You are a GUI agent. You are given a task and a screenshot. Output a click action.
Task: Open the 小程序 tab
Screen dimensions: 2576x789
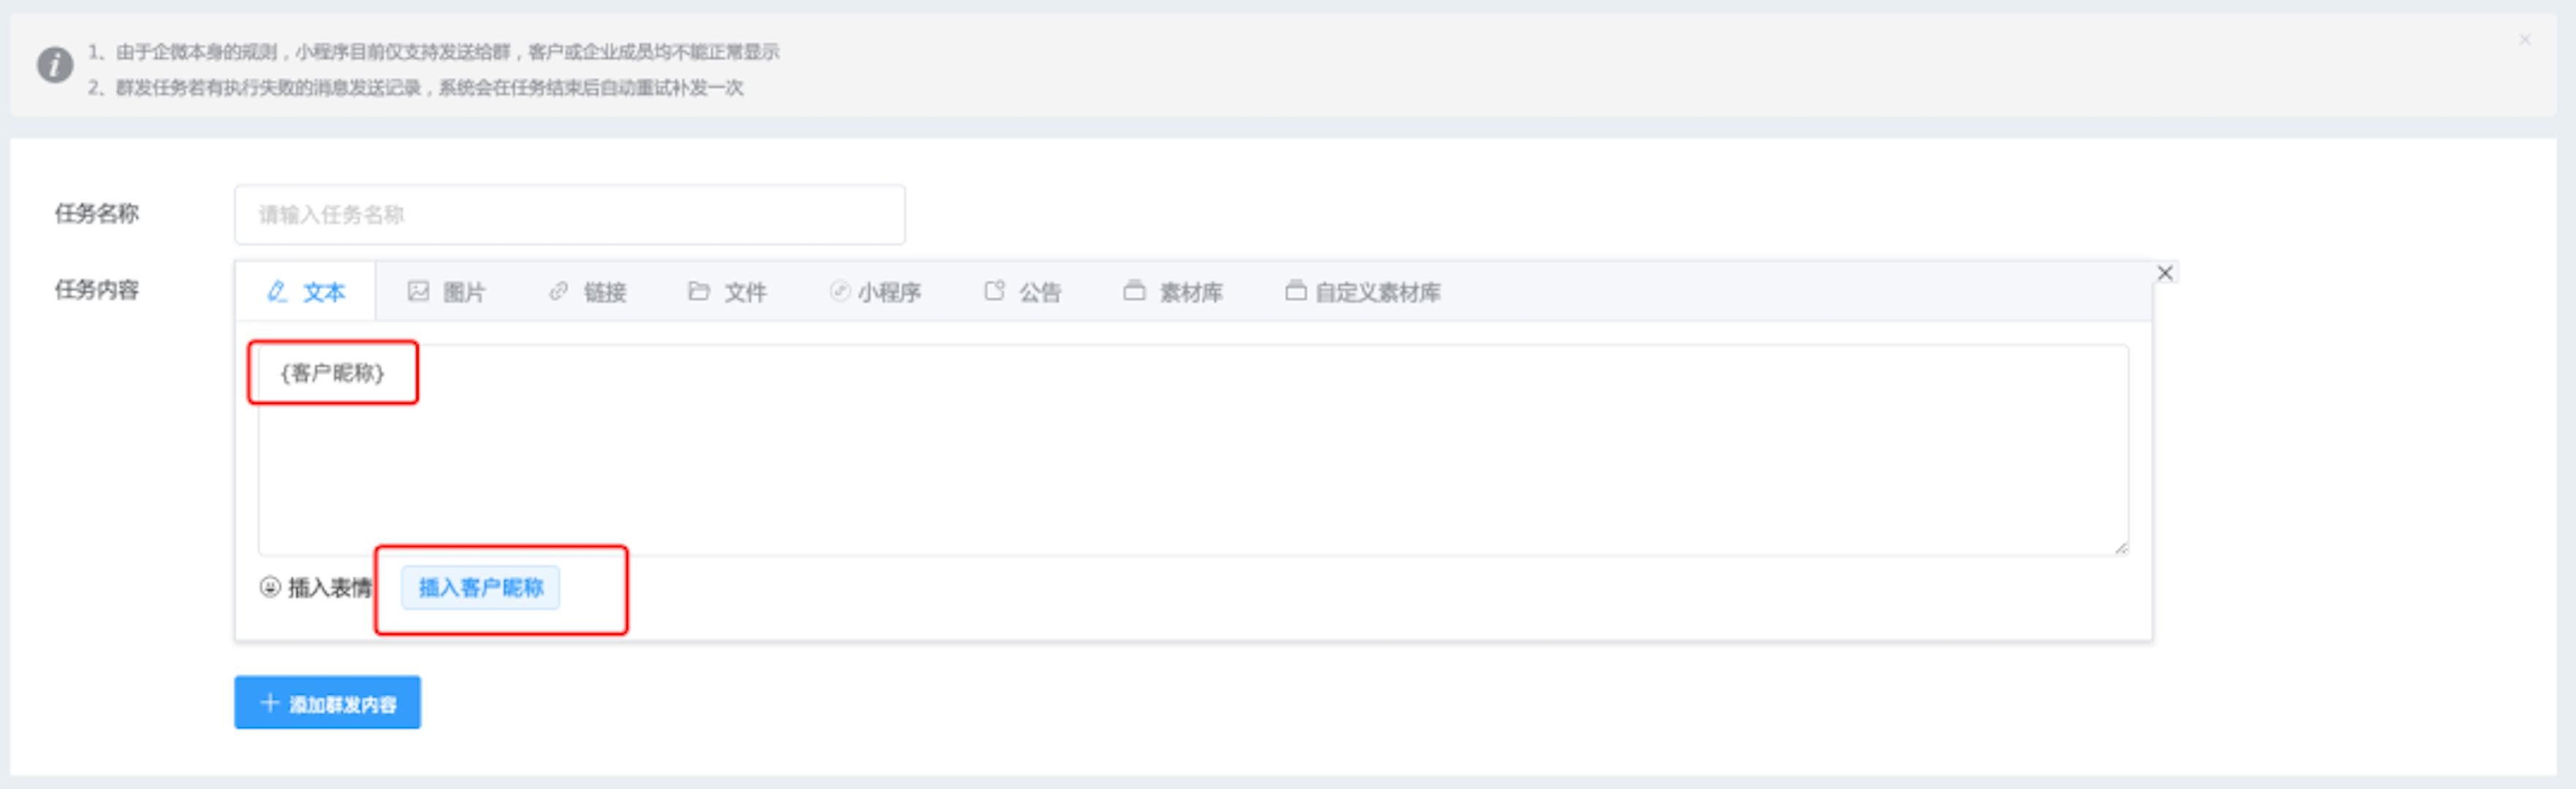click(888, 292)
